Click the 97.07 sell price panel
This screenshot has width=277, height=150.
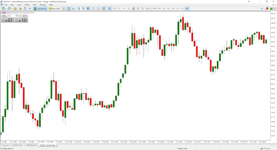[x=8, y=20]
